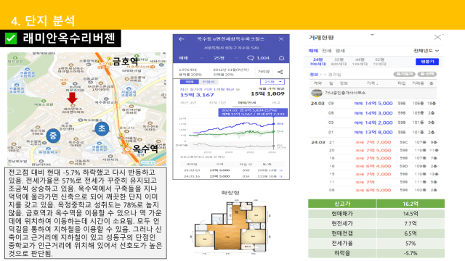Click the blue 평줄기 button
This screenshot has height=261, width=465.
coord(427,62)
